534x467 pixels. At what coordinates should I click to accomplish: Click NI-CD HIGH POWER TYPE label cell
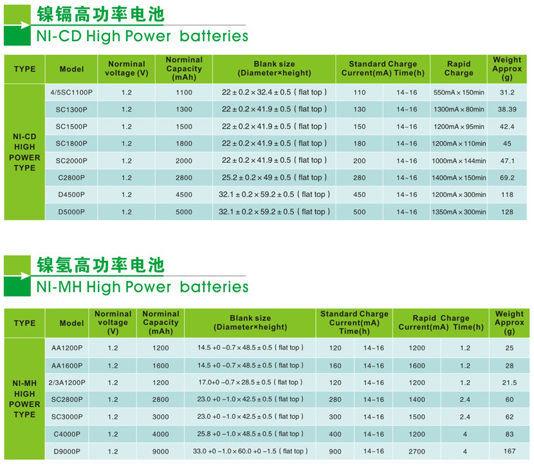(24, 152)
